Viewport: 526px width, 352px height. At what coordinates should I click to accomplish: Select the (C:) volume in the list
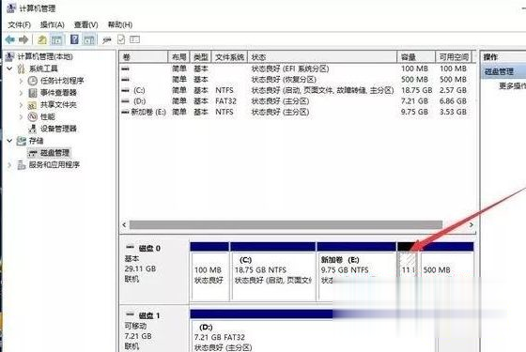click(x=139, y=90)
